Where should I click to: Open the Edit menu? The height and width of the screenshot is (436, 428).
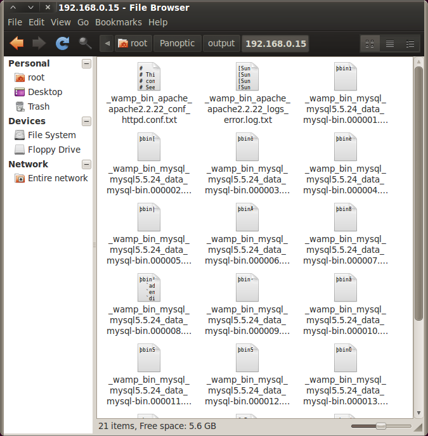[x=36, y=22]
